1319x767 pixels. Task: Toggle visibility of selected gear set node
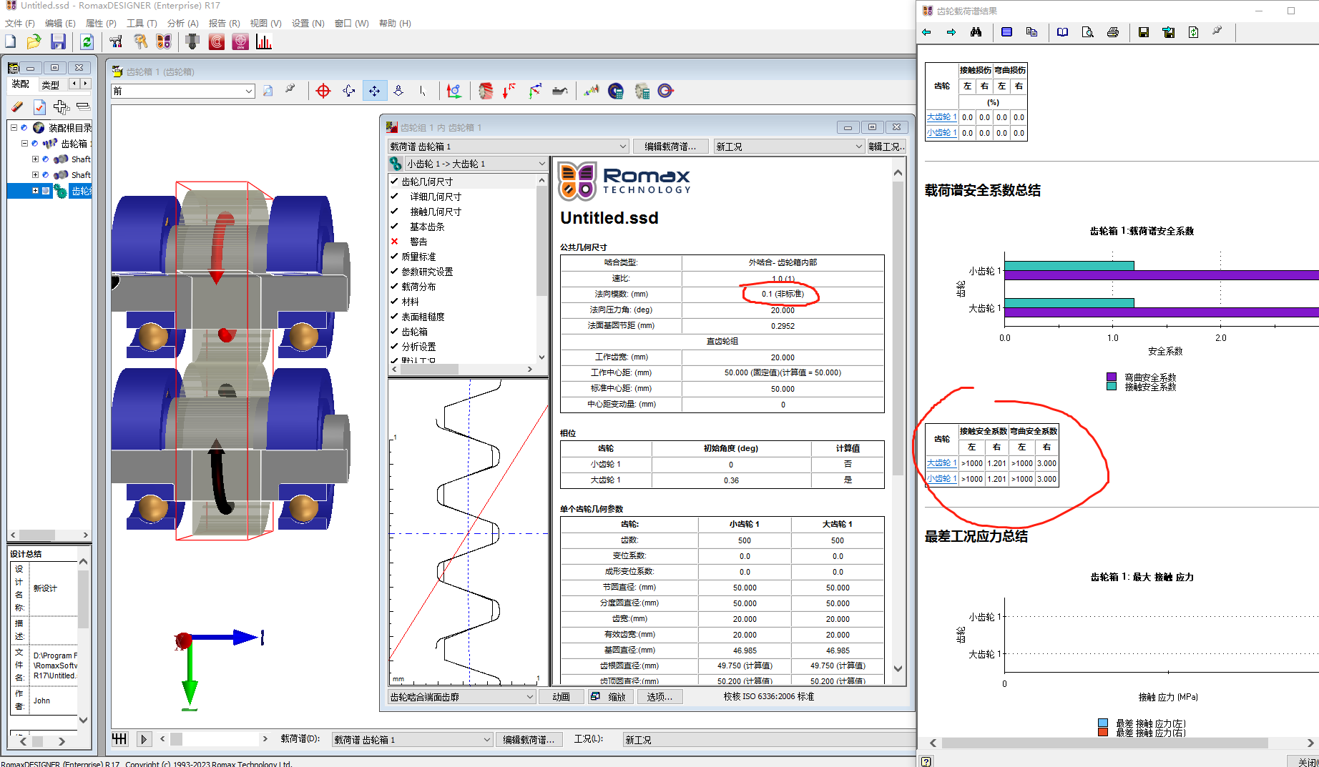point(46,191)
